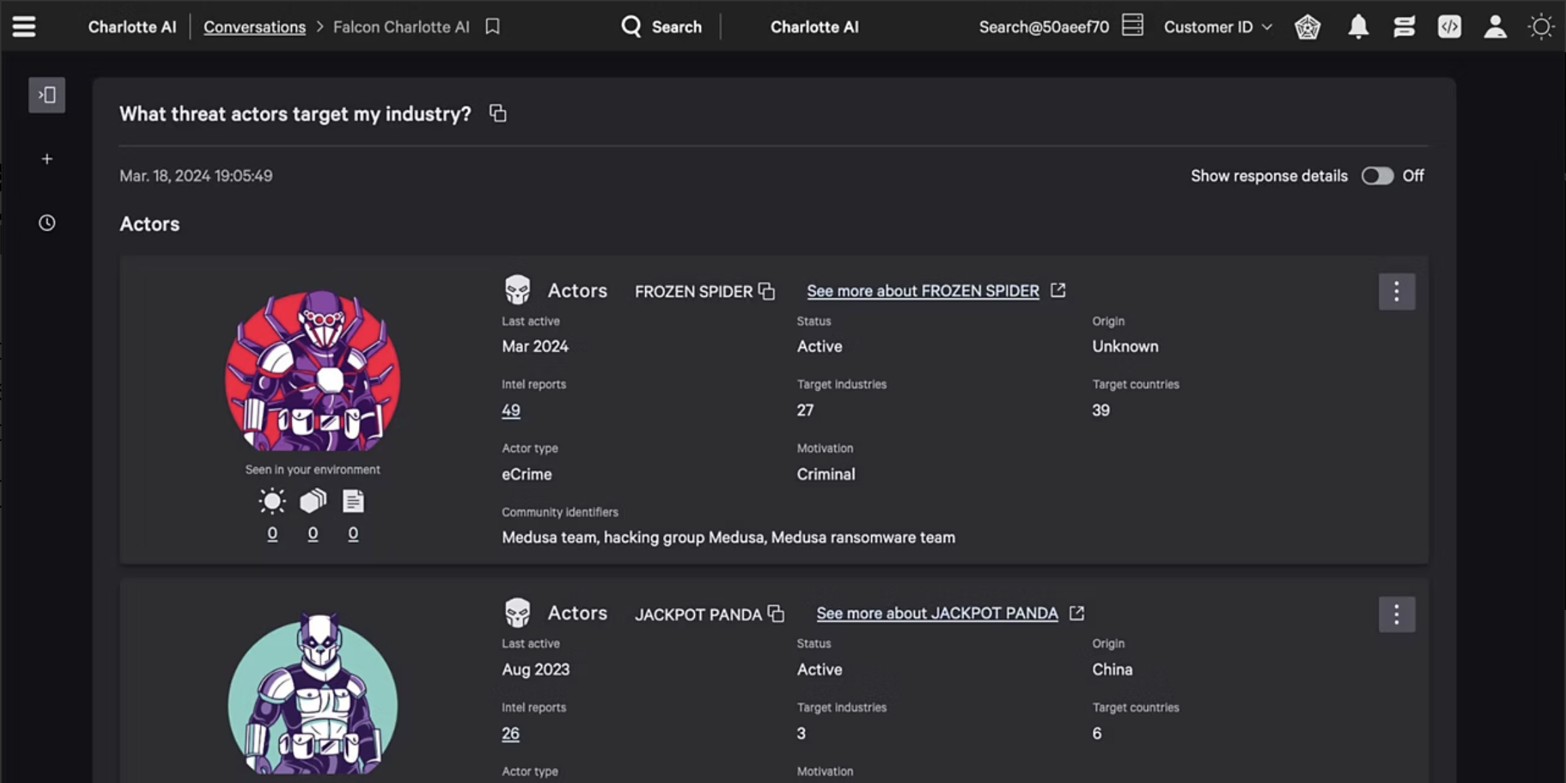The height and width of the screenshot is (783, 1566).
Task: Copy the JACKPOT PANDA name
Action: (776, 613)
